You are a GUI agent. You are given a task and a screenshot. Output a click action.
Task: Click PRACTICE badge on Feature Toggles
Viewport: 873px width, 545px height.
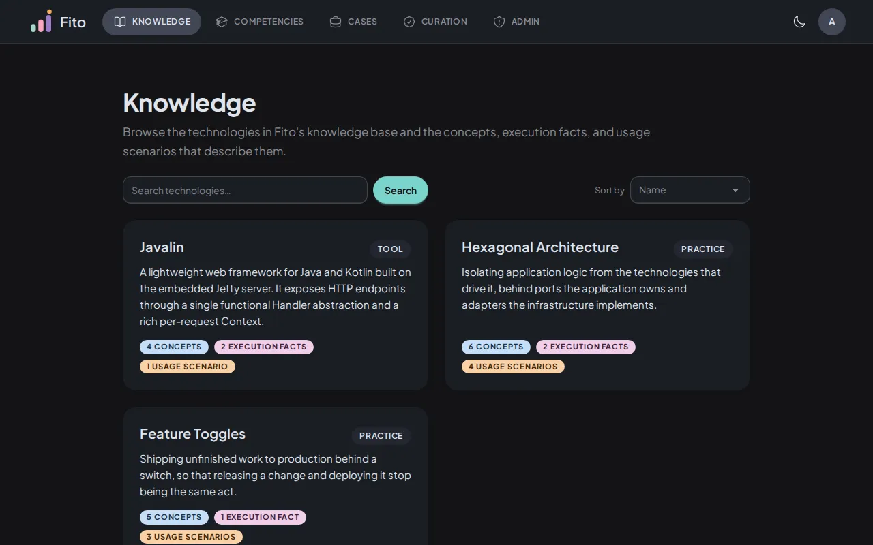coord(381,436)
